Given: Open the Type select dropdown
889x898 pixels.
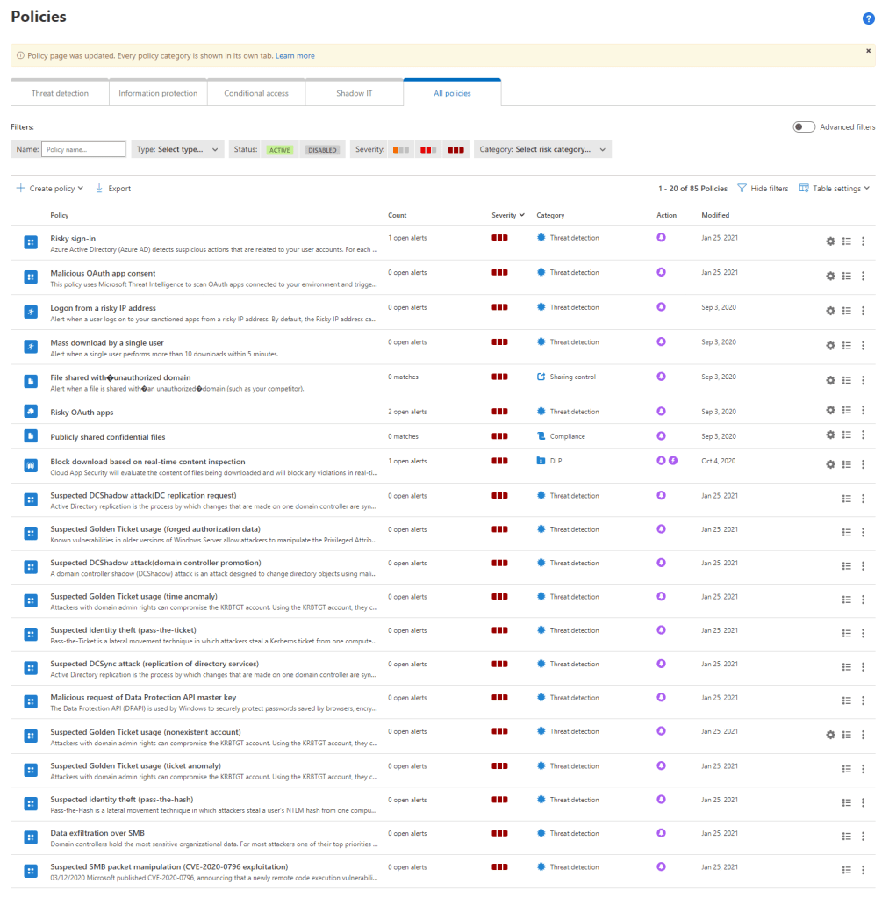Looking at the screenshot, I should (x=178, y=150).
